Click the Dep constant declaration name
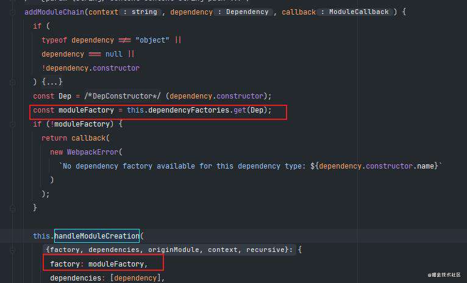Image resolution: width=467 pixels, height=283 pixels. pos(65,96)
